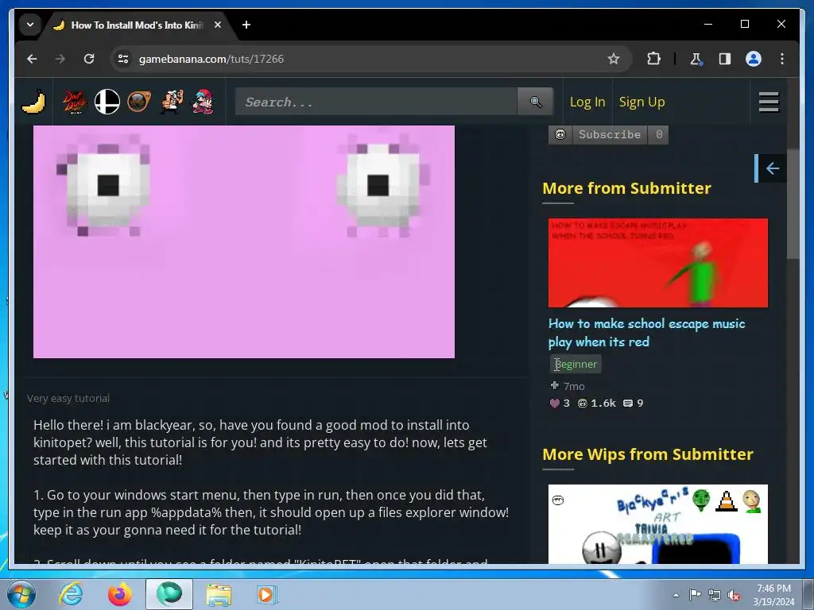Viewport: 814px width, 610px height.
Task: Reload the current page
Action: point(89,59)
